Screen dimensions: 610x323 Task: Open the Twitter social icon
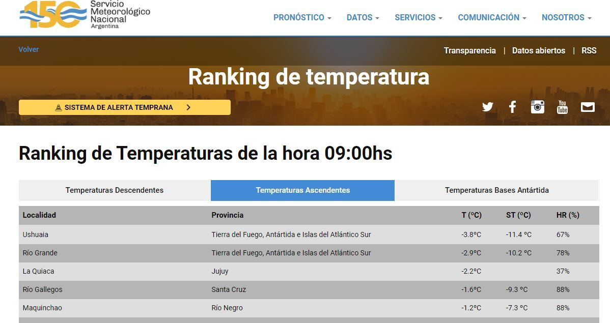(488, 107)
